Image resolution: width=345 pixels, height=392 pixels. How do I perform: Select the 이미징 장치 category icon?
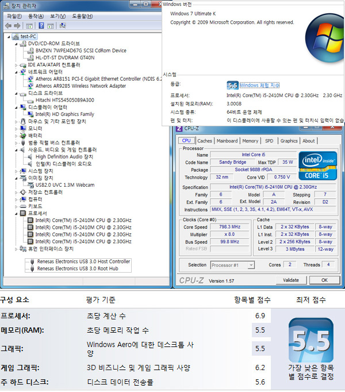pyautogui.click(x=23, y=178)
